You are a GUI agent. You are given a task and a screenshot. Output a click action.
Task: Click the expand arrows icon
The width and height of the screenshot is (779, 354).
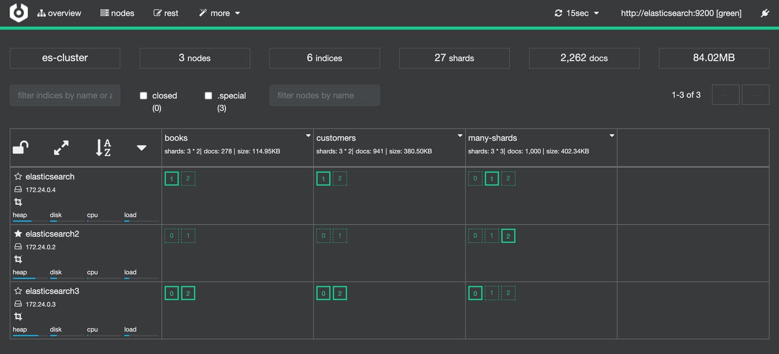pos(61,147)
